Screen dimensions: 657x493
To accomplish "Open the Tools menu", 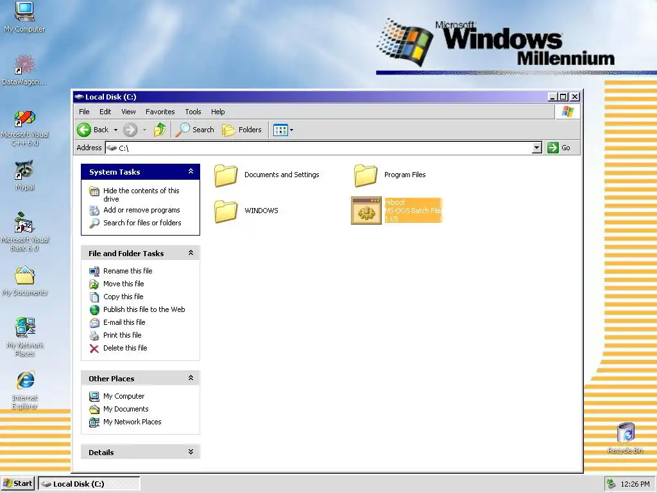I will point(192,112).
